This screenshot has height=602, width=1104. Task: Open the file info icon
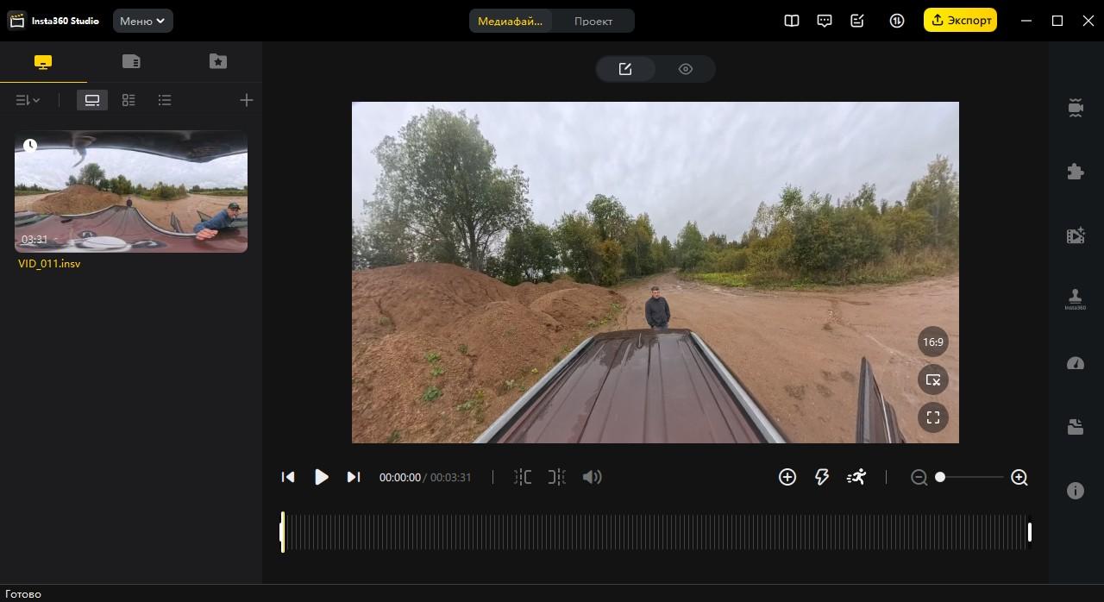[x=1076, y=491]
